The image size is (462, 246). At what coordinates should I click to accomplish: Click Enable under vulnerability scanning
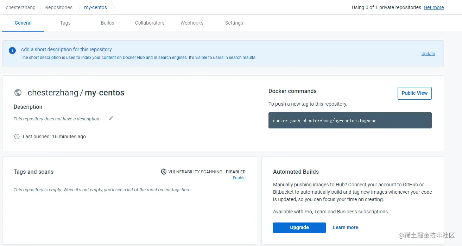(239, 178)
